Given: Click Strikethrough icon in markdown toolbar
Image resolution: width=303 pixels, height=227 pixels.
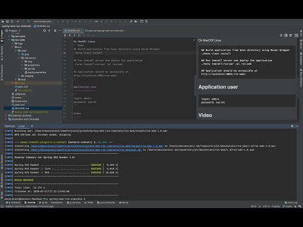Looking at the screenshot, I should click(69, 35).
